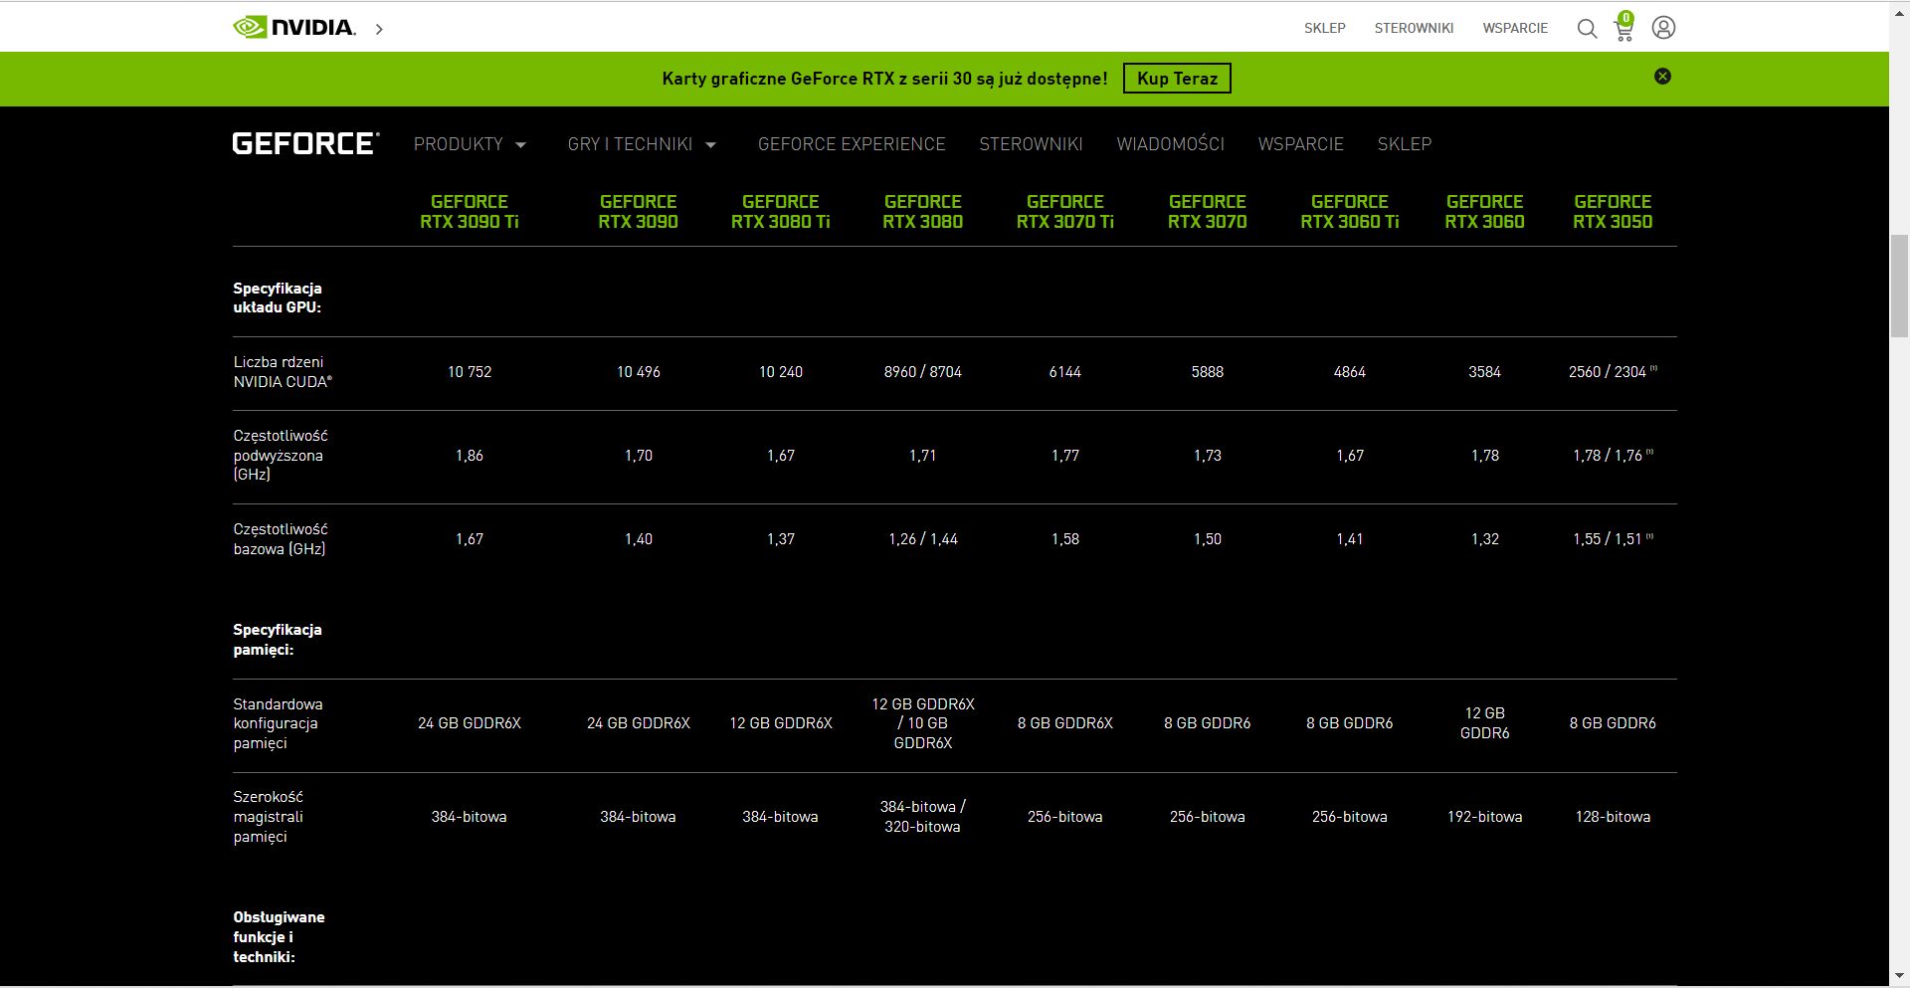Click the "Częstotliwość podwyższona (GHz)" row label

tap(281, 455)
